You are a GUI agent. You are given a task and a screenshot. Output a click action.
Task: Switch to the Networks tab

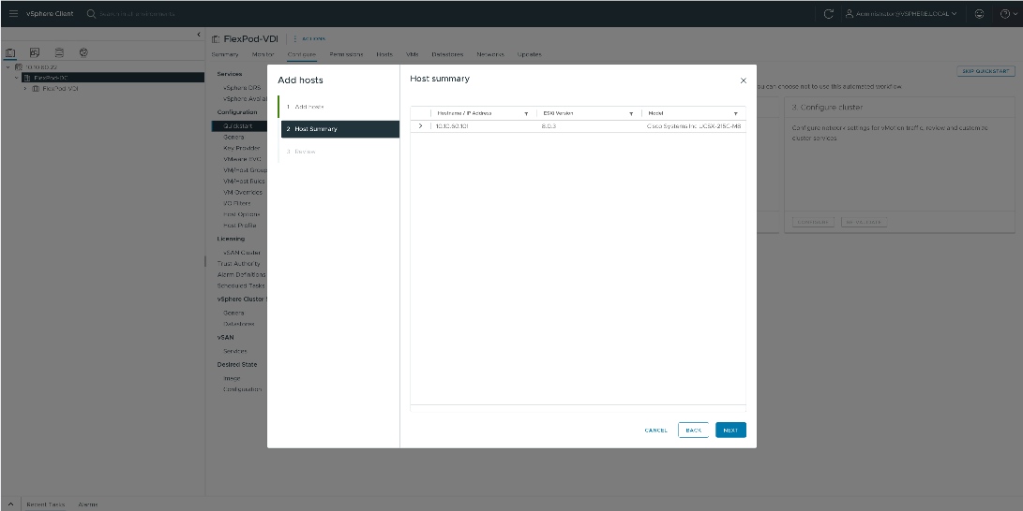coord(490,54)
